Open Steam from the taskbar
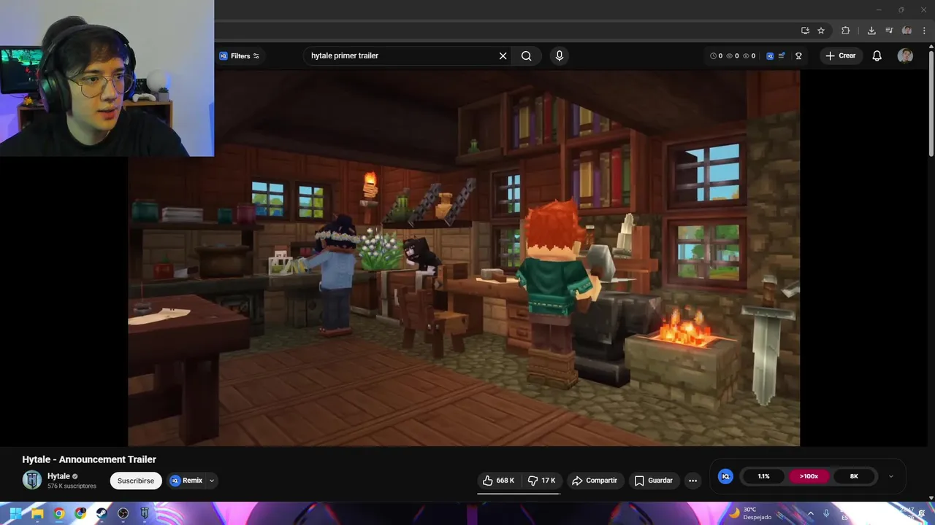The height and width of the screenshot is (525, 935). 102,513
